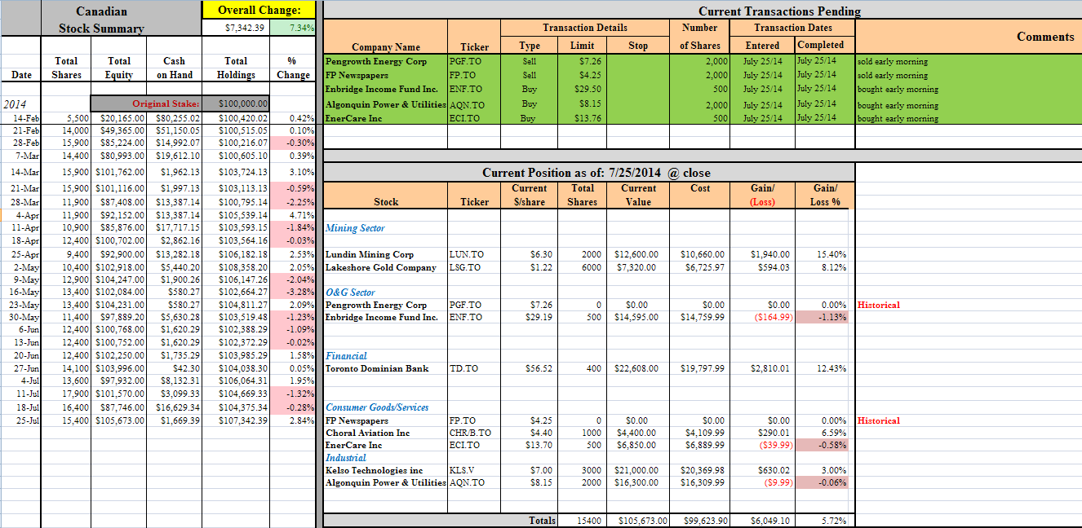Image resolution: width=1082 pixels, height=528 pixels.
Task: Select the 5.72% total gain percentage
Action: [x=834, y=520]
